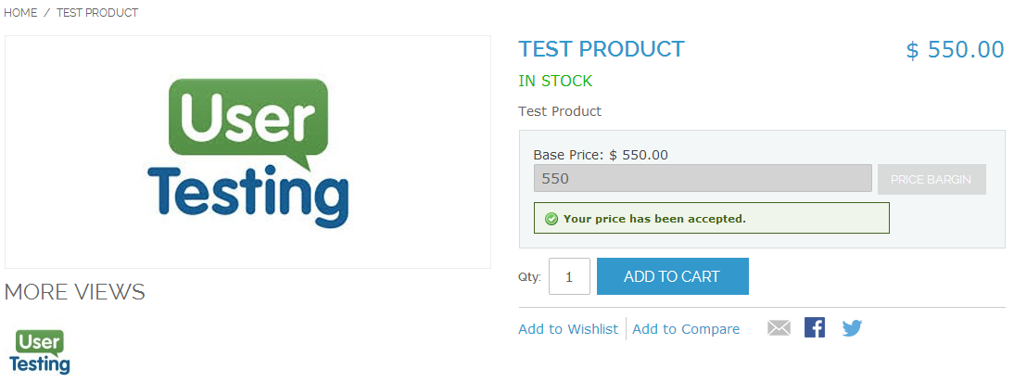This screenshot has width=1014, height=382.
Task: Click the TEST PRODUCT title heading
Action: click(x=601, y=49)
